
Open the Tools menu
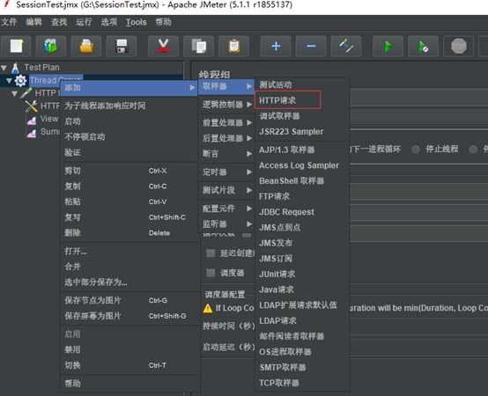coord(136,22)
